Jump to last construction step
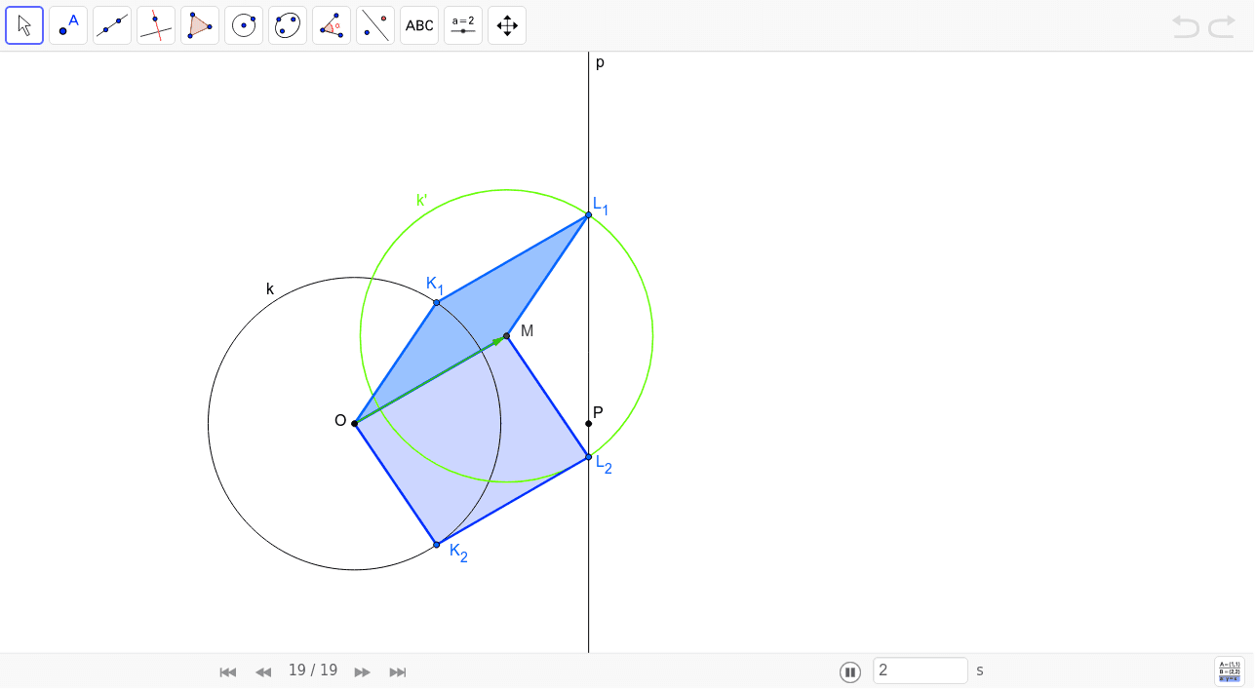Screen dimensions: 1255x689 pos(398,671)
